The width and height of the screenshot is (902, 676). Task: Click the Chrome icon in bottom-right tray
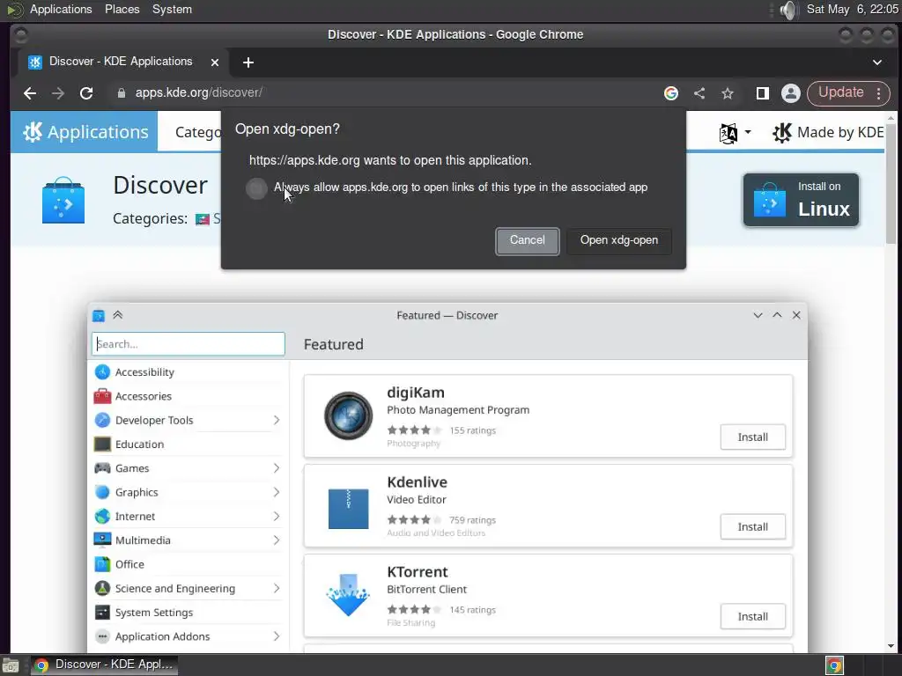[834, 665]
